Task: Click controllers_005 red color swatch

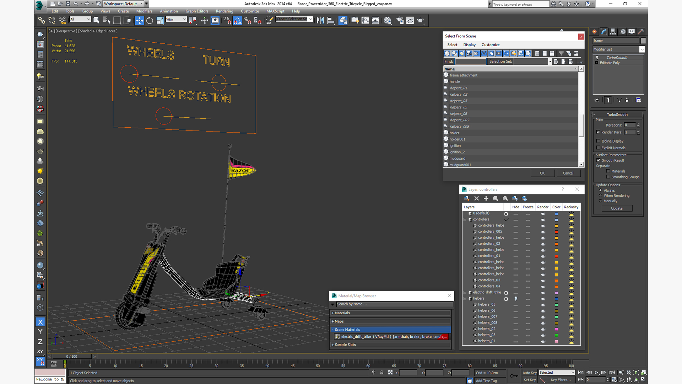Action: 556,232
